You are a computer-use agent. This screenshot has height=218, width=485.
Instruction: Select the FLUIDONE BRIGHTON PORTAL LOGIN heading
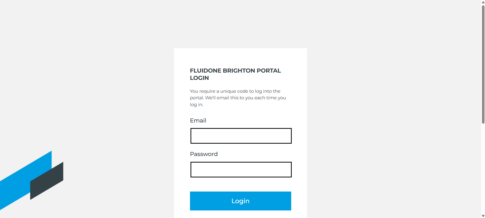pos(235,74)
